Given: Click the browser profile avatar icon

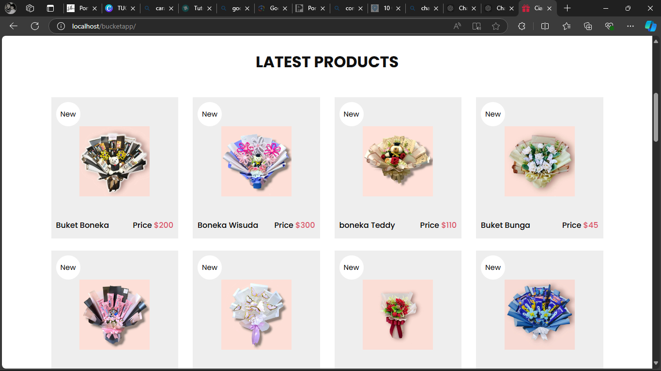Looking at the screenshot, I should point(11,8).
